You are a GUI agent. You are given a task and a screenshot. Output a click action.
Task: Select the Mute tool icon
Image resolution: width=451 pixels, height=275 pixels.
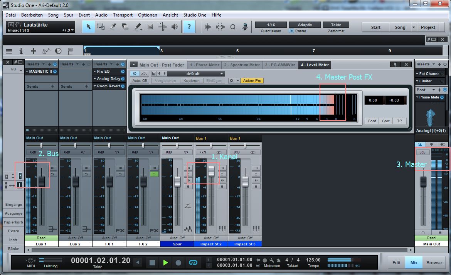point(150,27)
